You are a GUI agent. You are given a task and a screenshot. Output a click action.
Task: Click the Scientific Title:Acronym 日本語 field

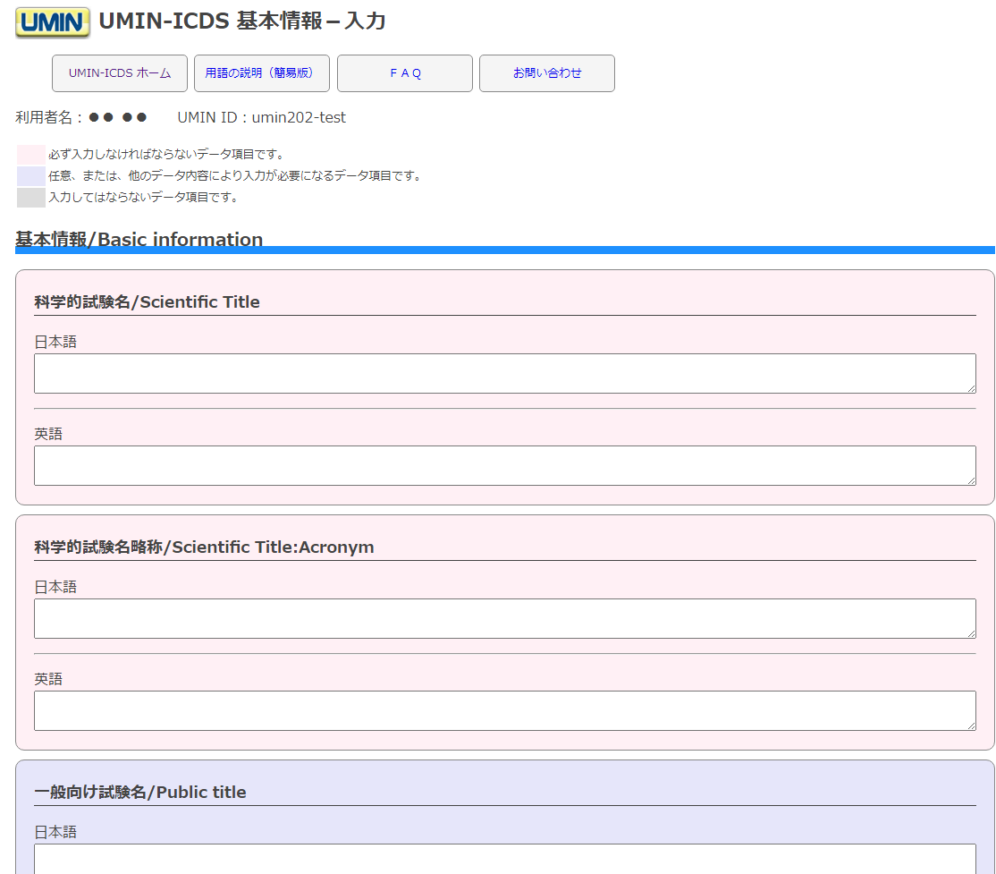504,618
